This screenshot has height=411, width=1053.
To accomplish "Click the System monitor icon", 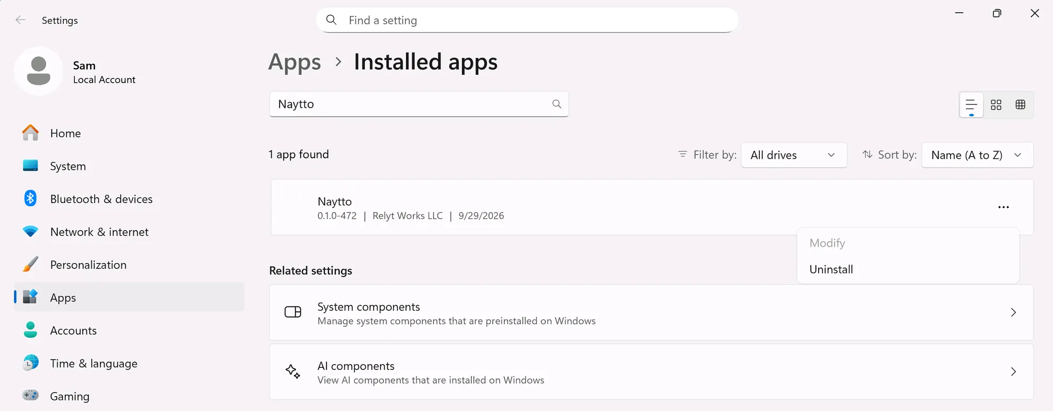I will 31,166.
